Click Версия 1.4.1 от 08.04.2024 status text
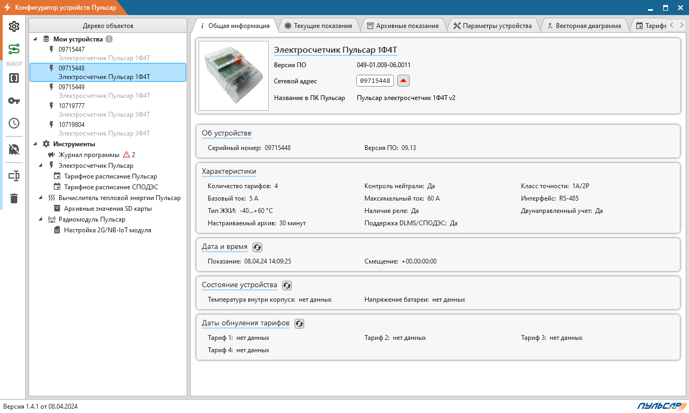The image size is (689, 413). (x=40, y=407)
